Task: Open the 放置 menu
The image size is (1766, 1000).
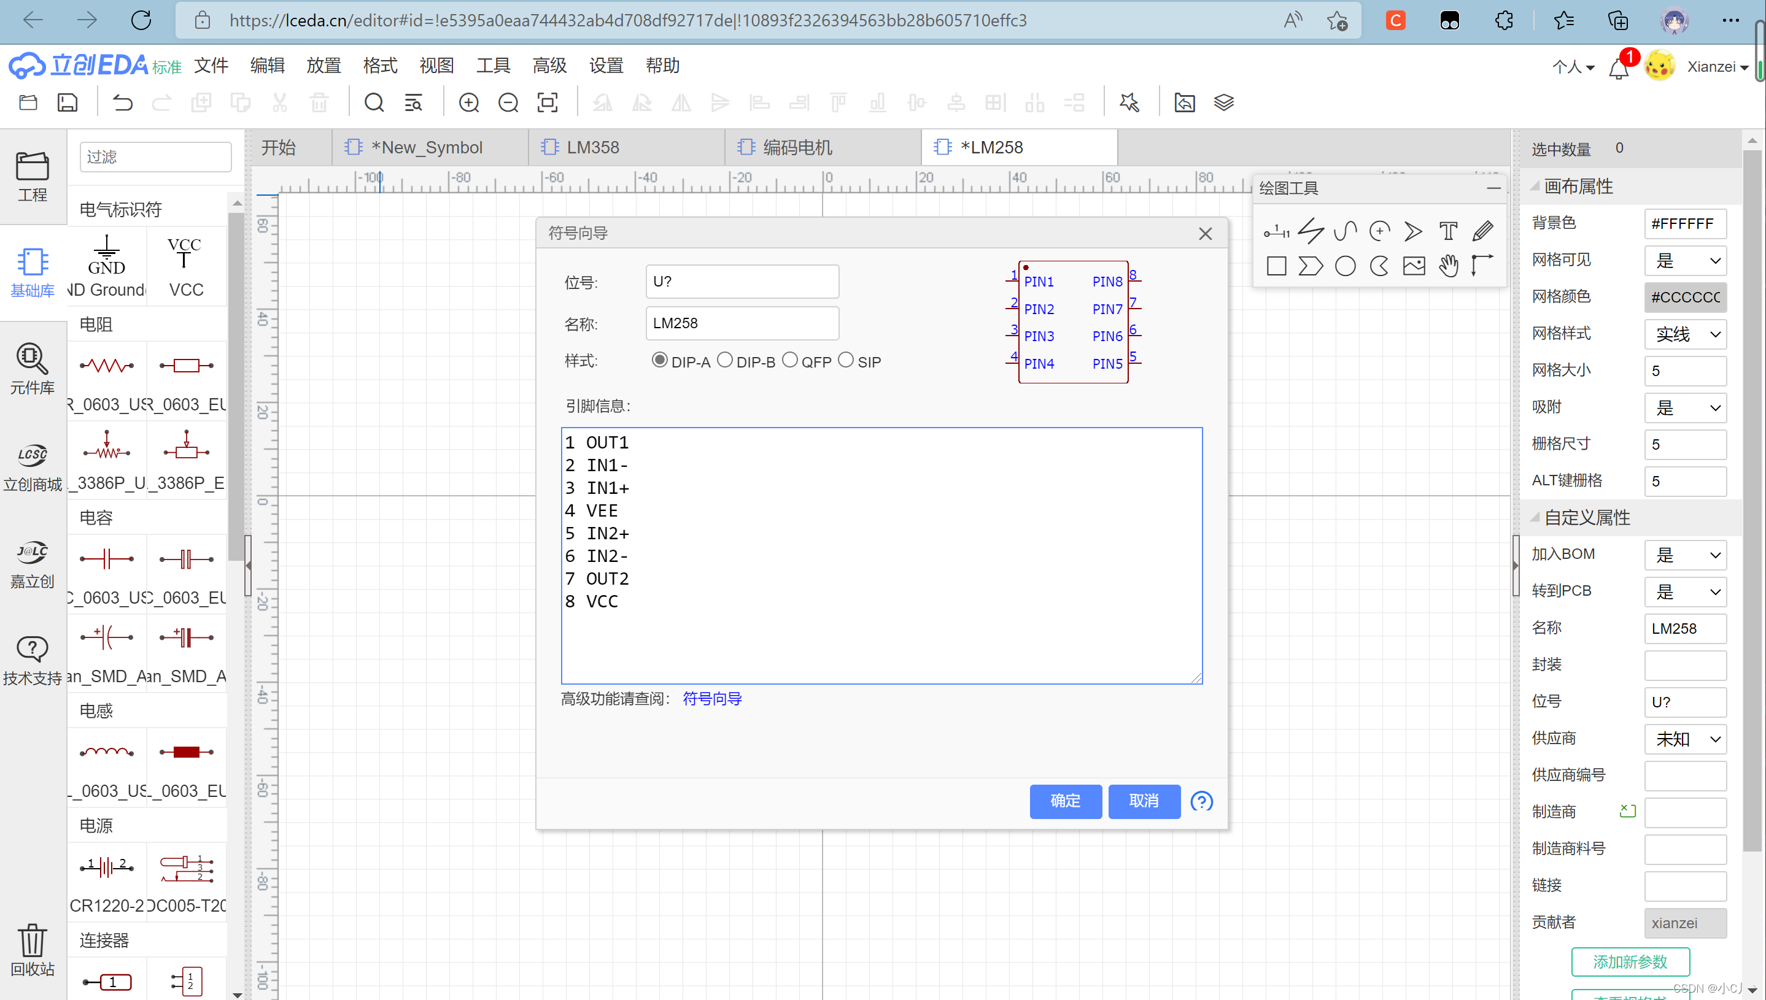Action: point(323,65)
